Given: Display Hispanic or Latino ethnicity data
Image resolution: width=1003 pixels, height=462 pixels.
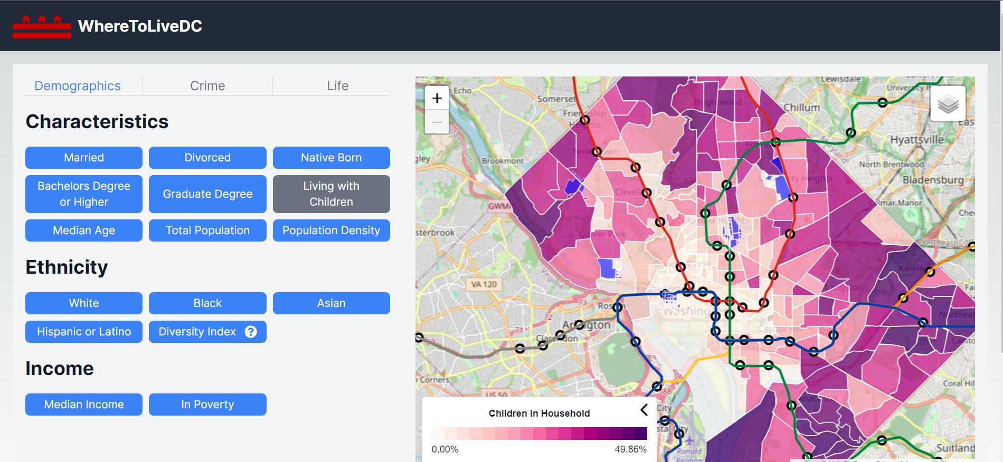Looking at the screenshot, I should click(x=84, y=332).
